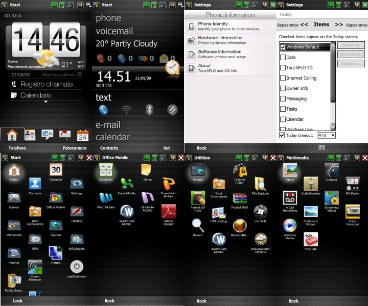
Task: Open Comm Manager icon
Action: 35,267
